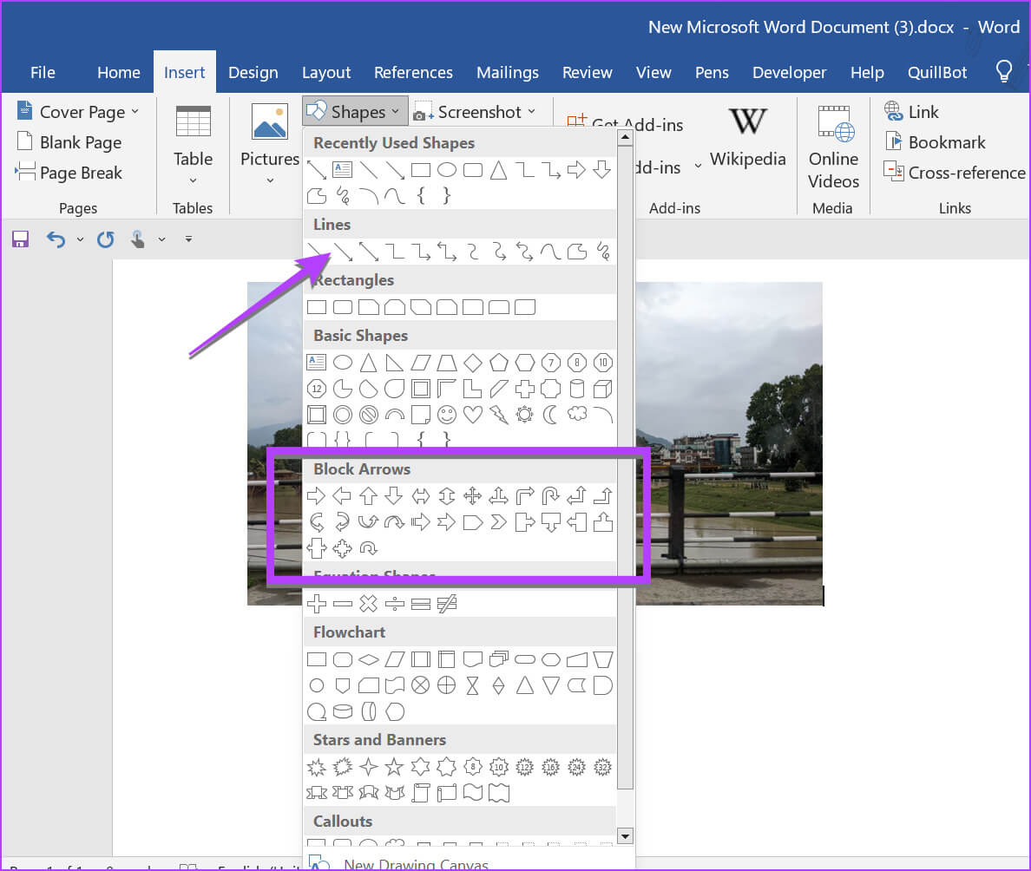The image size is (1031, 871).
Task: Open the Screenshot dropdown
Action: 475,112
